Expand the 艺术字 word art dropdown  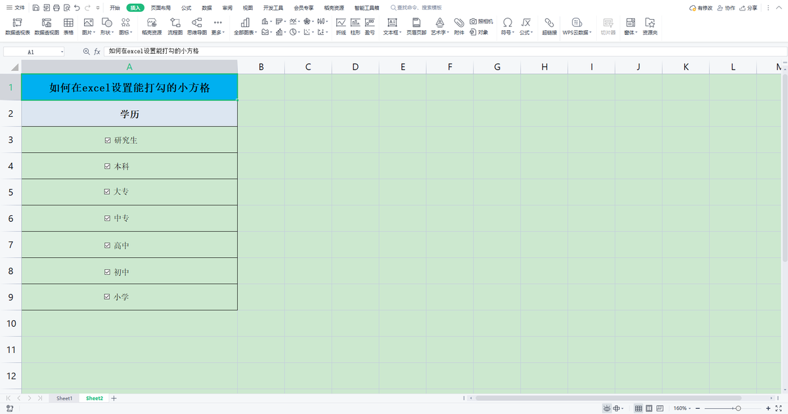pos(440,26)
